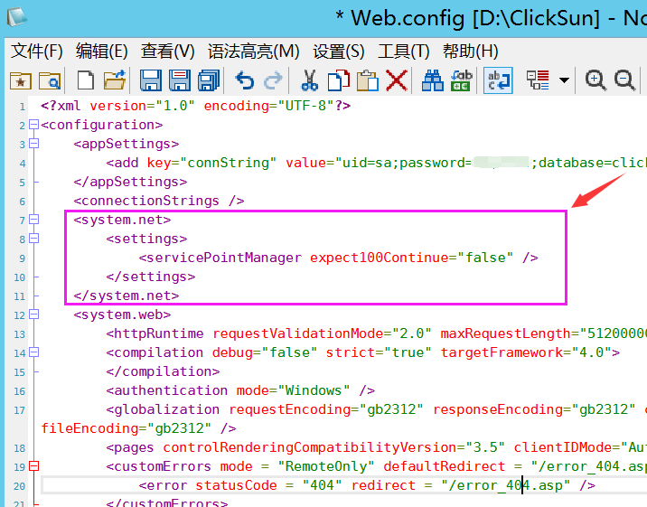Viewport: 647px width, 507px height.
Task: Open the 设置(S) menu
Action: tap(338, 52)
